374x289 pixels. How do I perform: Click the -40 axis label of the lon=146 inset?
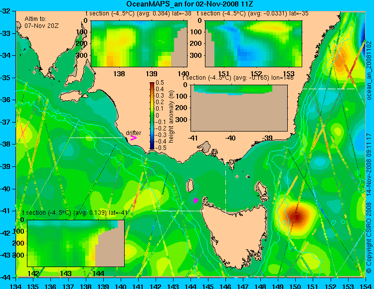[231, 138]
